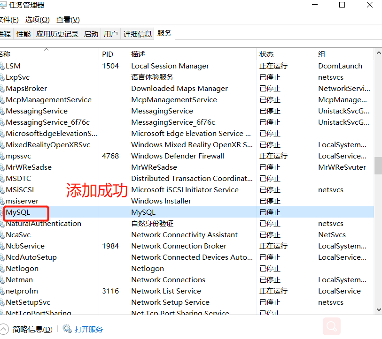Sort by the PID column header
The height and width of the screenshot is (339, 382).
113,54
